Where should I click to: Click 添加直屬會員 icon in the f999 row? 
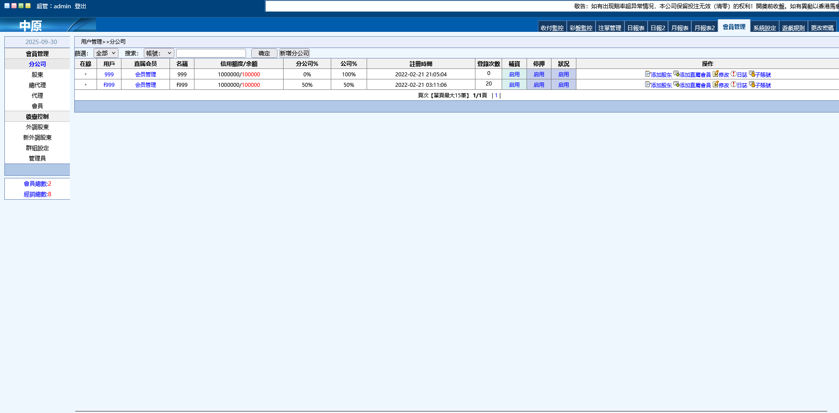(676, 85)
